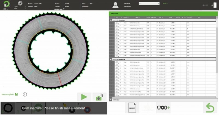Click the logout door icon

coord(214,5)
